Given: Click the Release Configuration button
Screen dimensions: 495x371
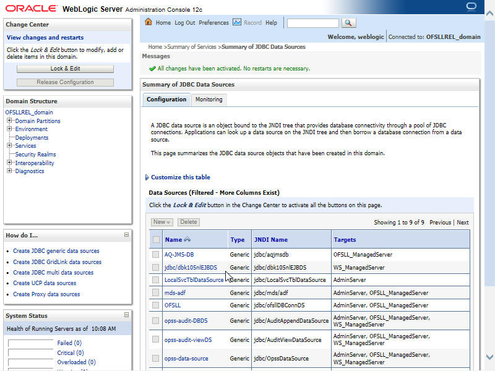Looking at the screenshot, I should 66,82.
